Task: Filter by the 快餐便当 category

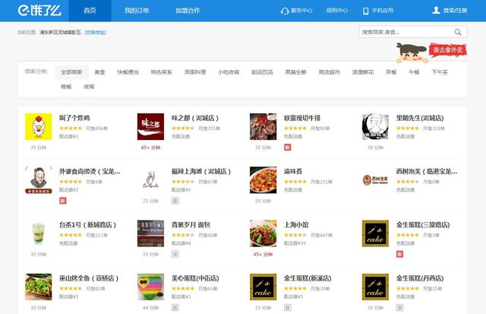Action: 128,72
